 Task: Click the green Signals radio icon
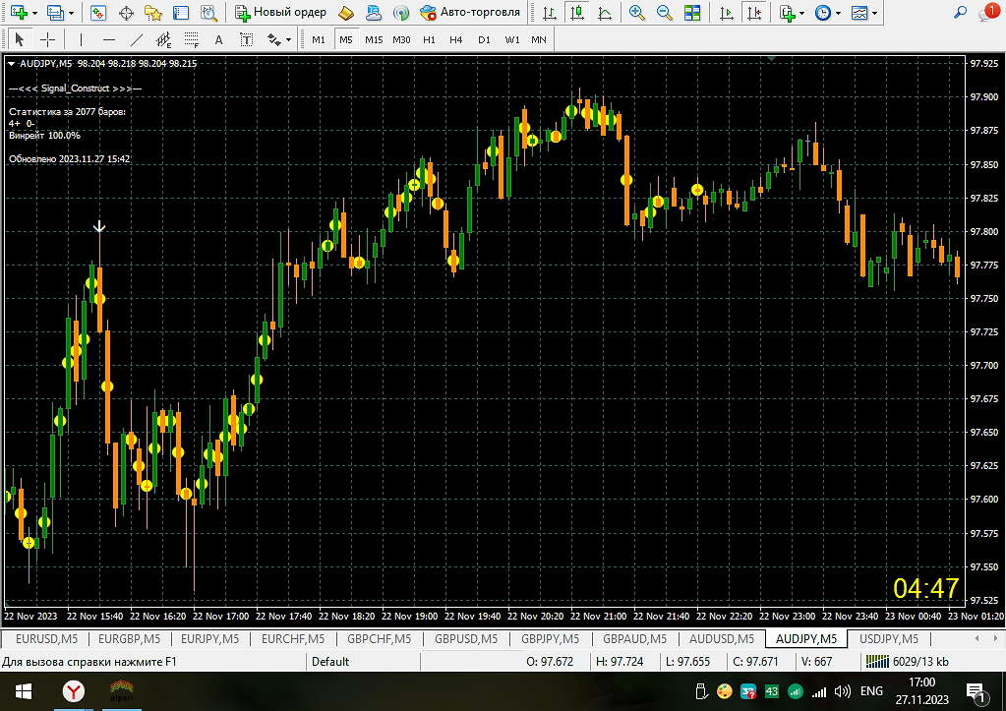point(401,12)
